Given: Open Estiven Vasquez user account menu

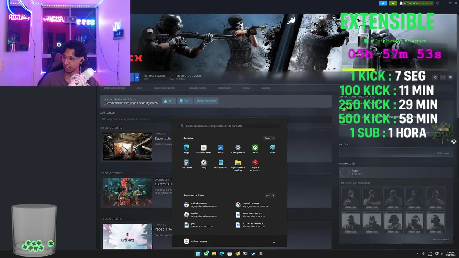Looking at the screenshot, I should (195, 242).
